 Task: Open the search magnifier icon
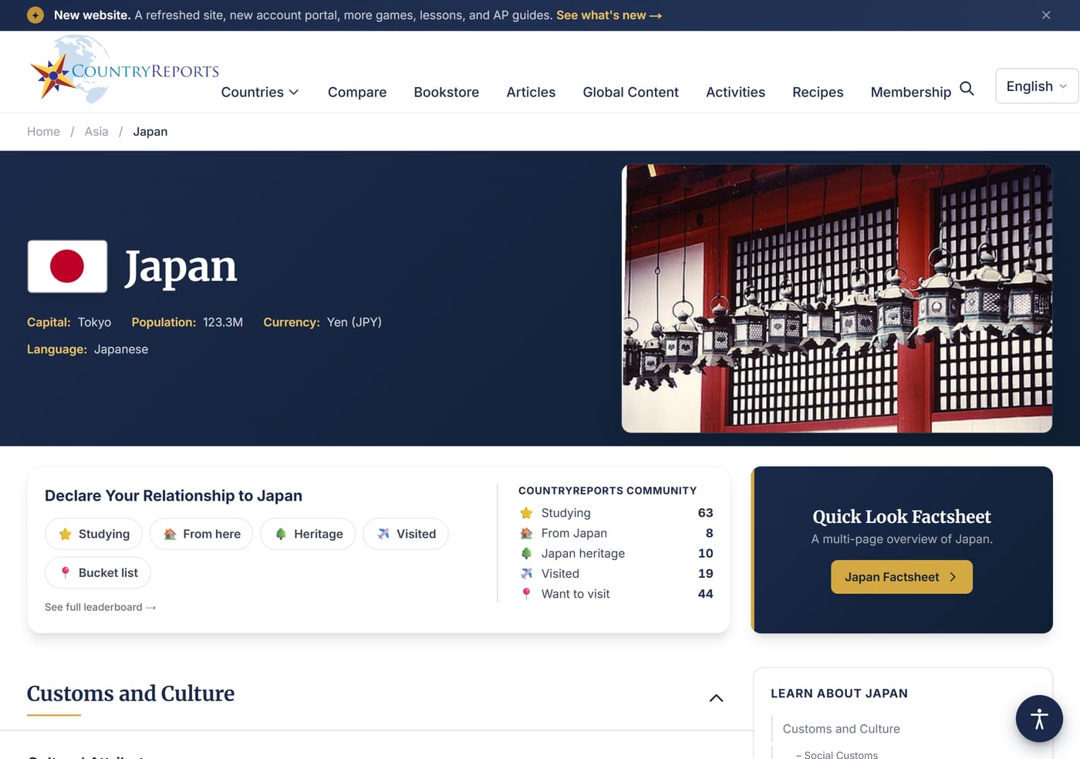point(967,89)
